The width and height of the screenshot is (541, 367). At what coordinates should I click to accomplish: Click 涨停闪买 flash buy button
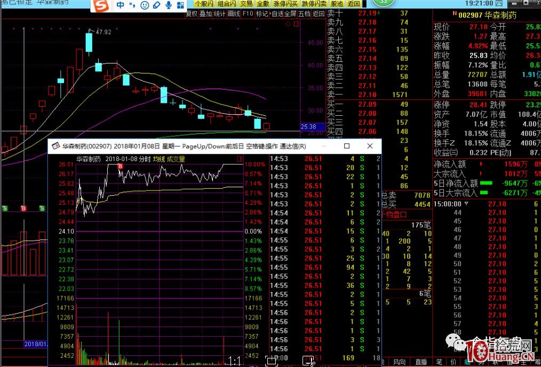pos(285,4)
